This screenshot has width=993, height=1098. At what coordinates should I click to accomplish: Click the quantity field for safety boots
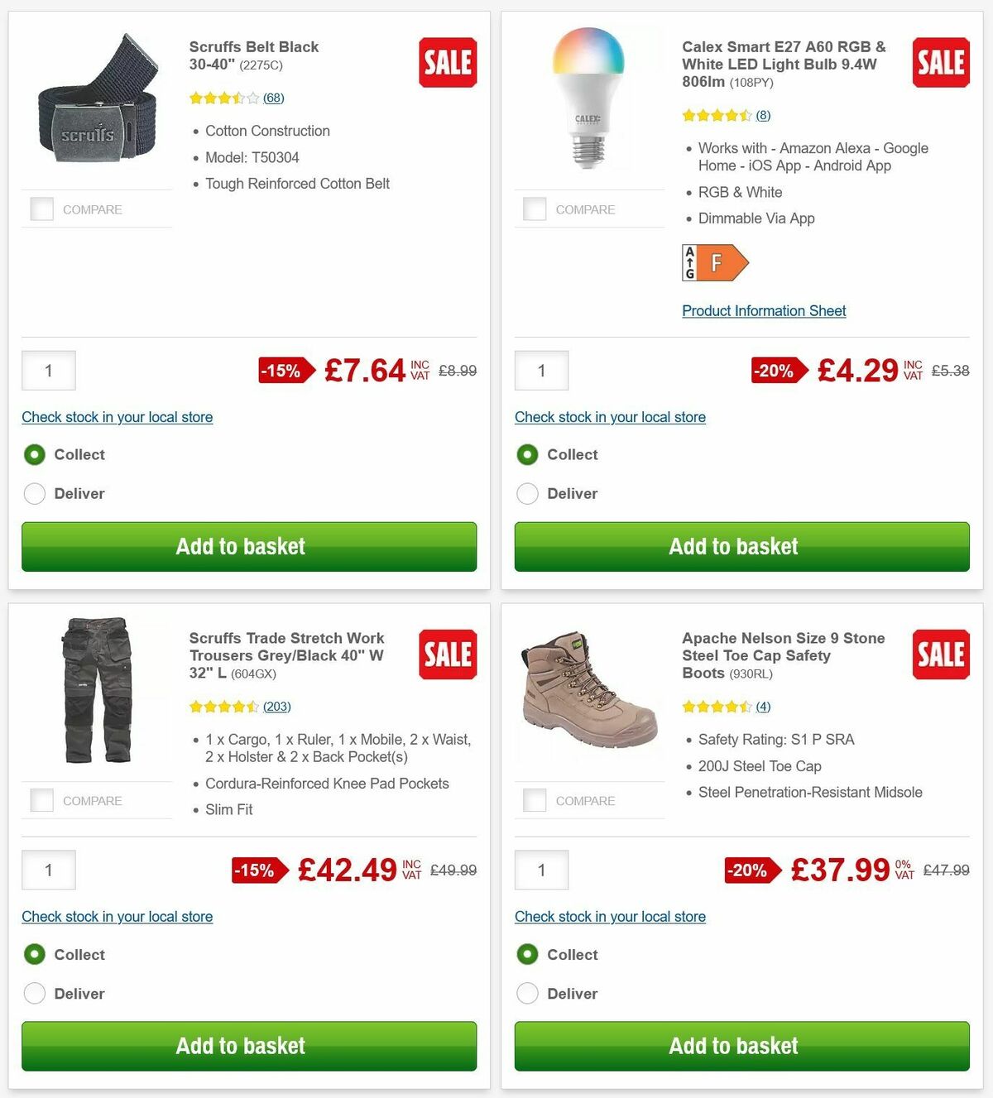coord(541,870)
